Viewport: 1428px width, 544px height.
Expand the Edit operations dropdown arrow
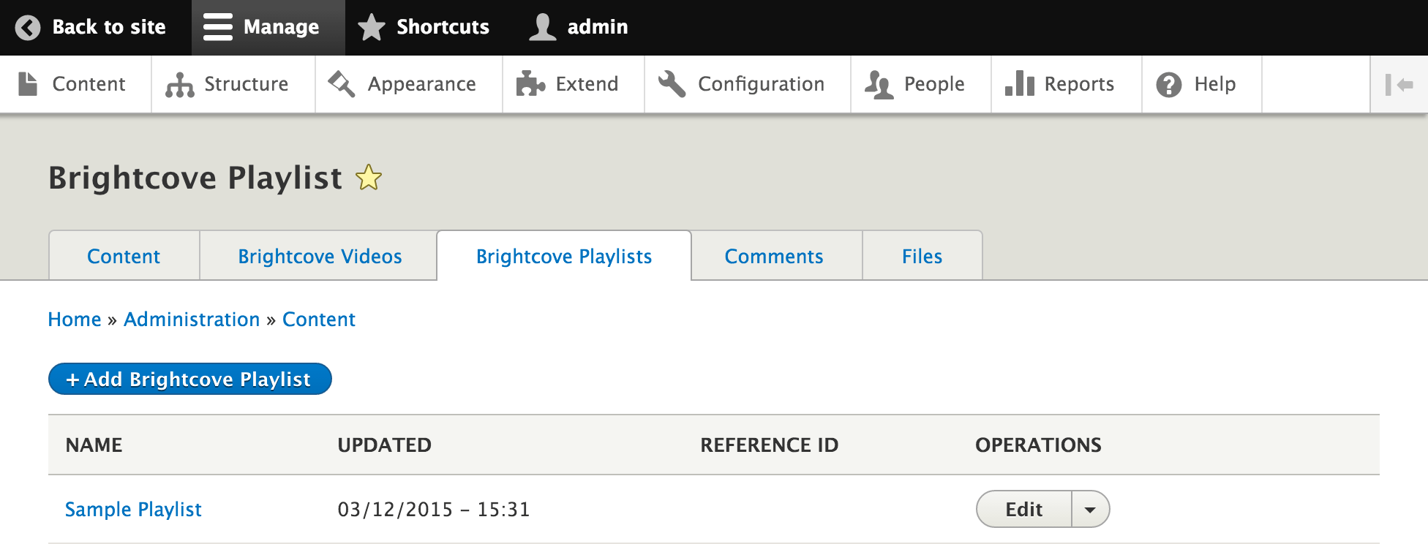1090,510
